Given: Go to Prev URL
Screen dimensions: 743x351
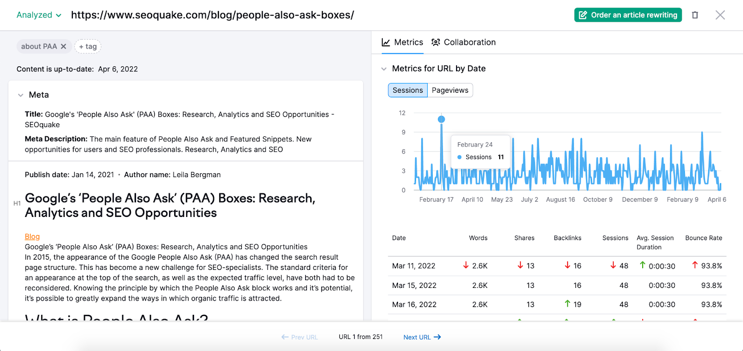Looking at the screenshot, I should tap(300, 337).
